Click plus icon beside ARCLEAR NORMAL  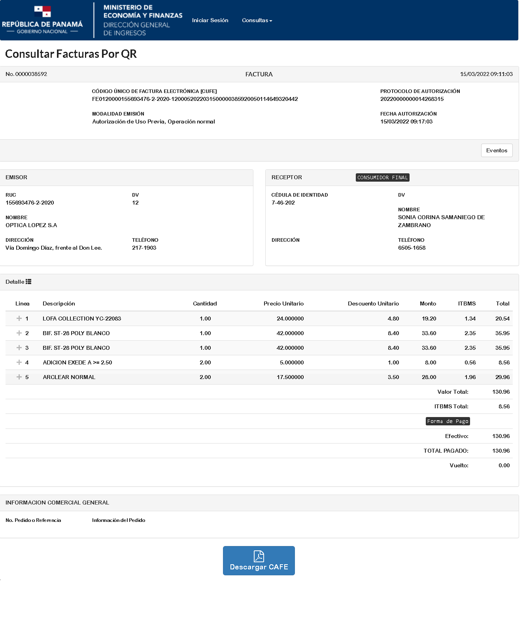coord(19,377)
